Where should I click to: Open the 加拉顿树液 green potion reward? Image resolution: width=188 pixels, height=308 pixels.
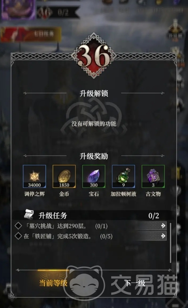[x=123, y=176]
